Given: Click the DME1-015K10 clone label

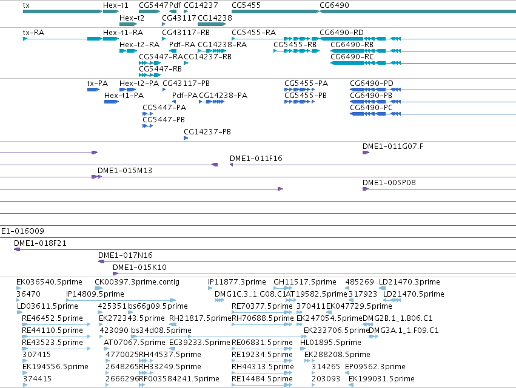Looking at the screenshot, I should (139, 268).
